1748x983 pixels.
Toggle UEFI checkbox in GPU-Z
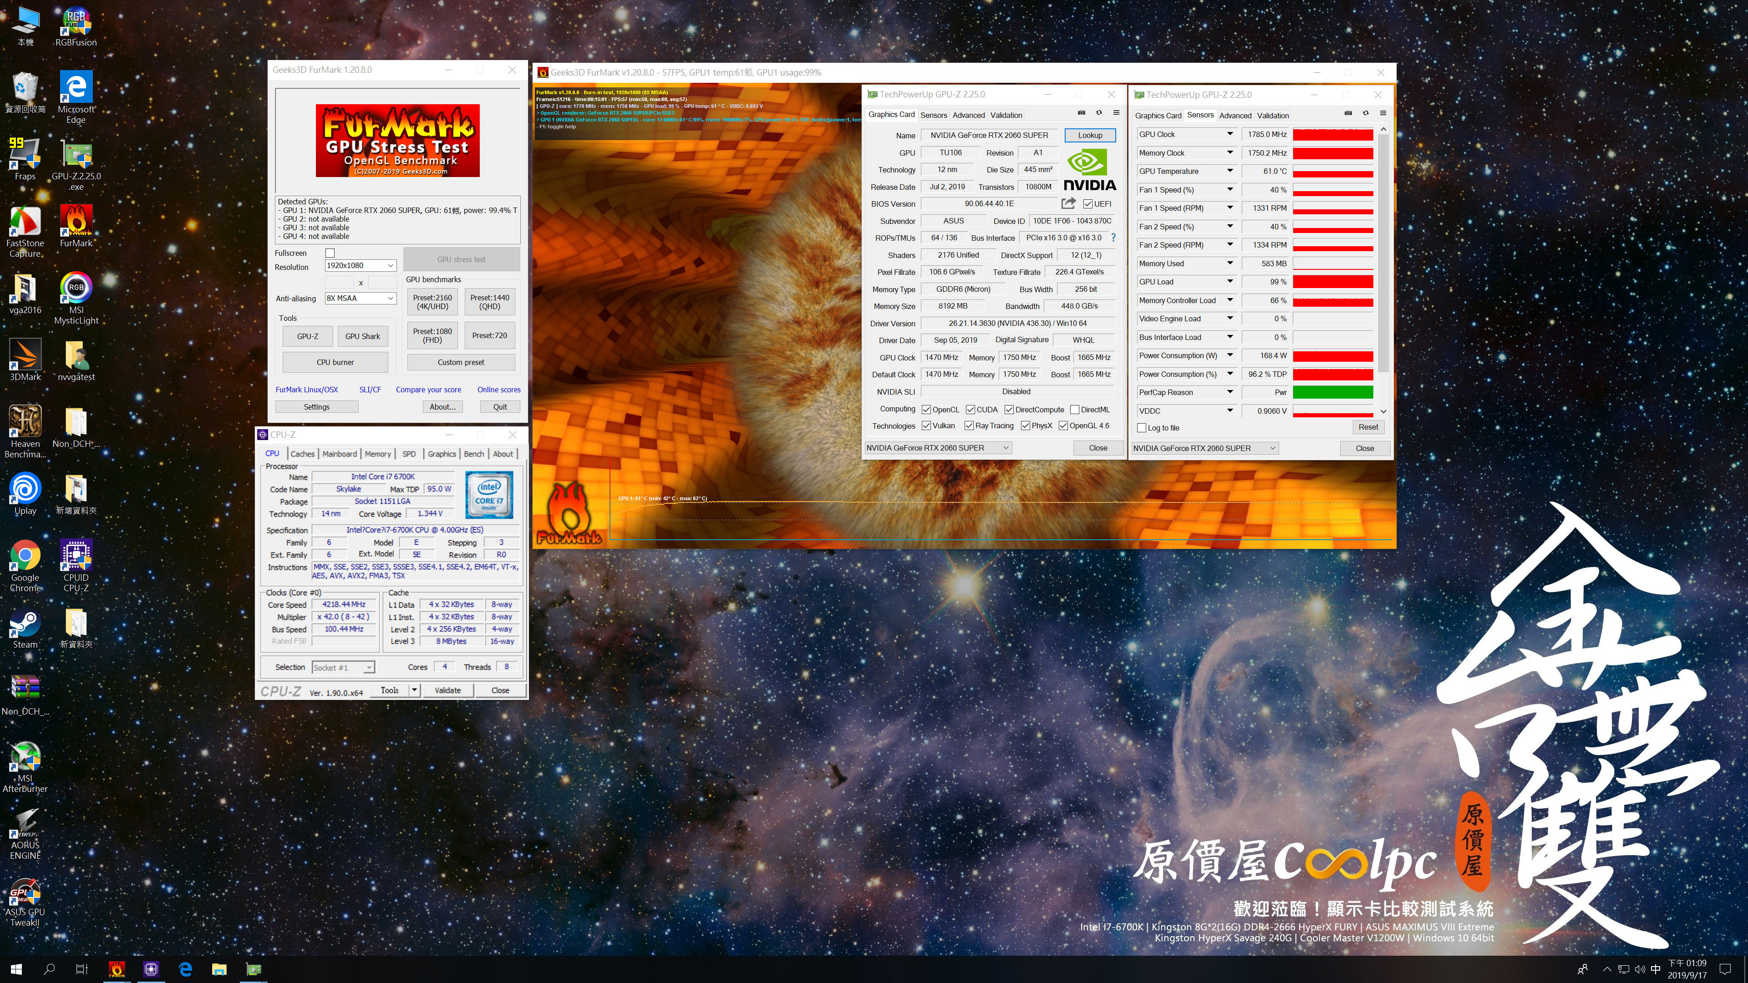point(1088,204)
